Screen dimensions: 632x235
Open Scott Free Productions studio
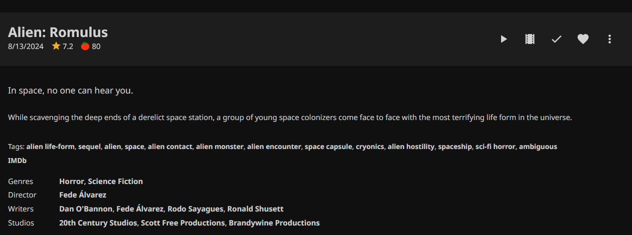[183, 223]
